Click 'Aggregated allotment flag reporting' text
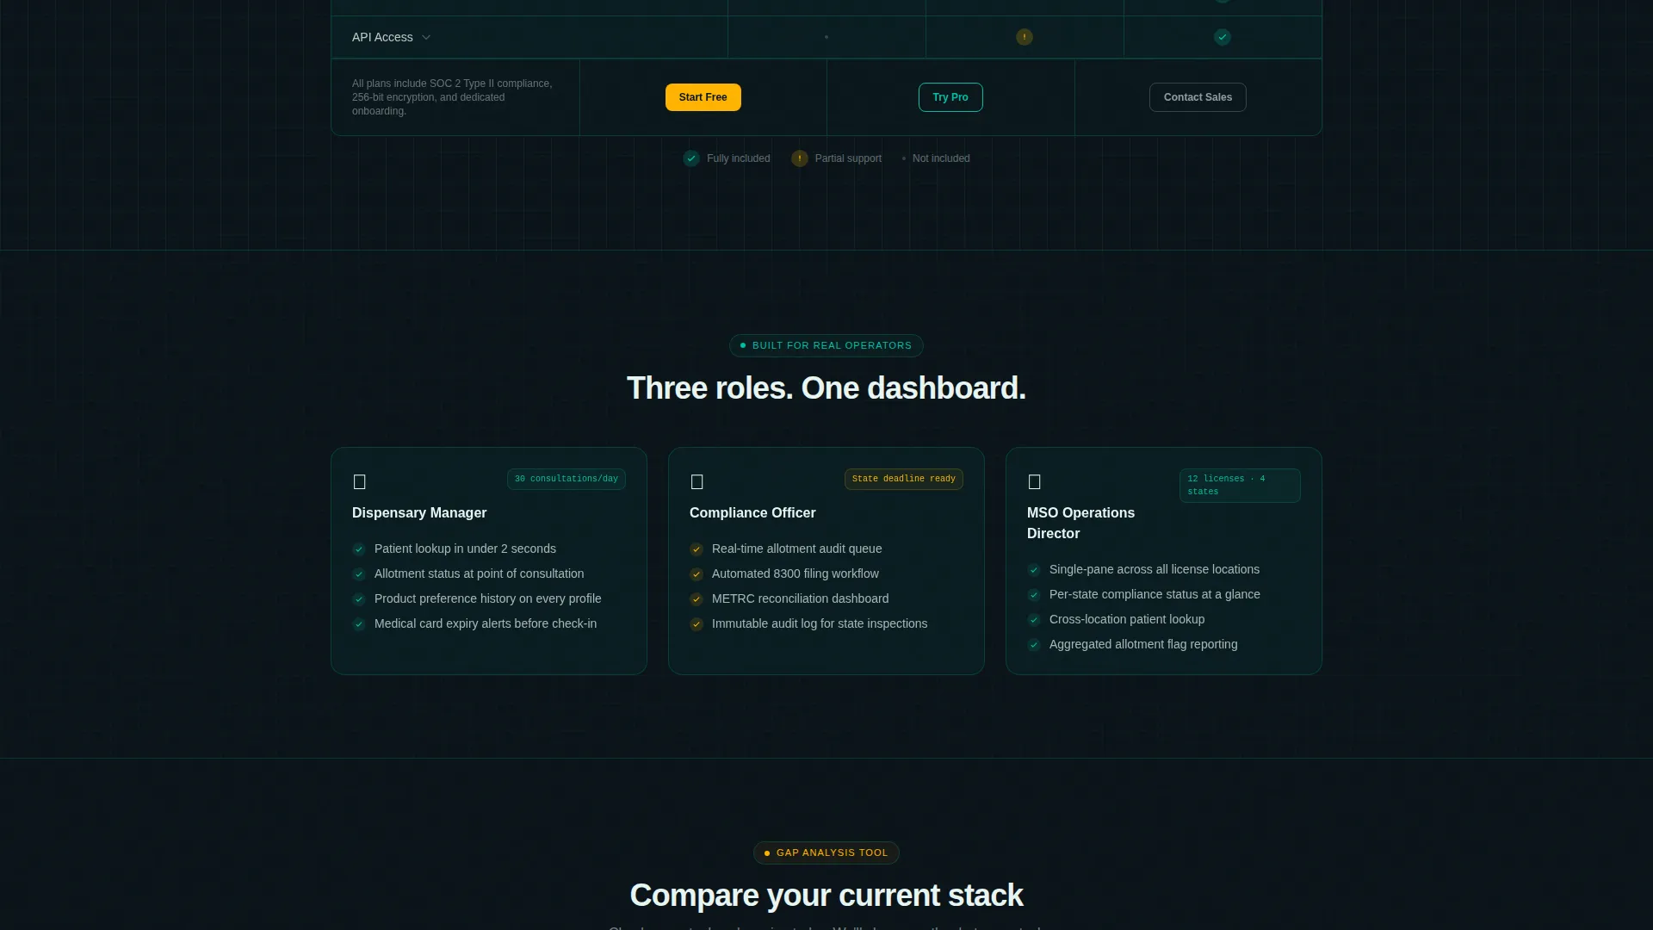 coord(1143,644)
